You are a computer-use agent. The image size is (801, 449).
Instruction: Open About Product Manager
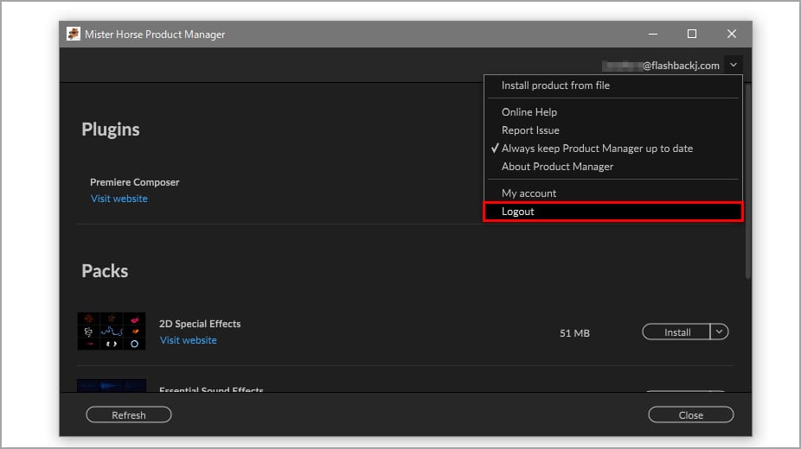pos(557,167)
